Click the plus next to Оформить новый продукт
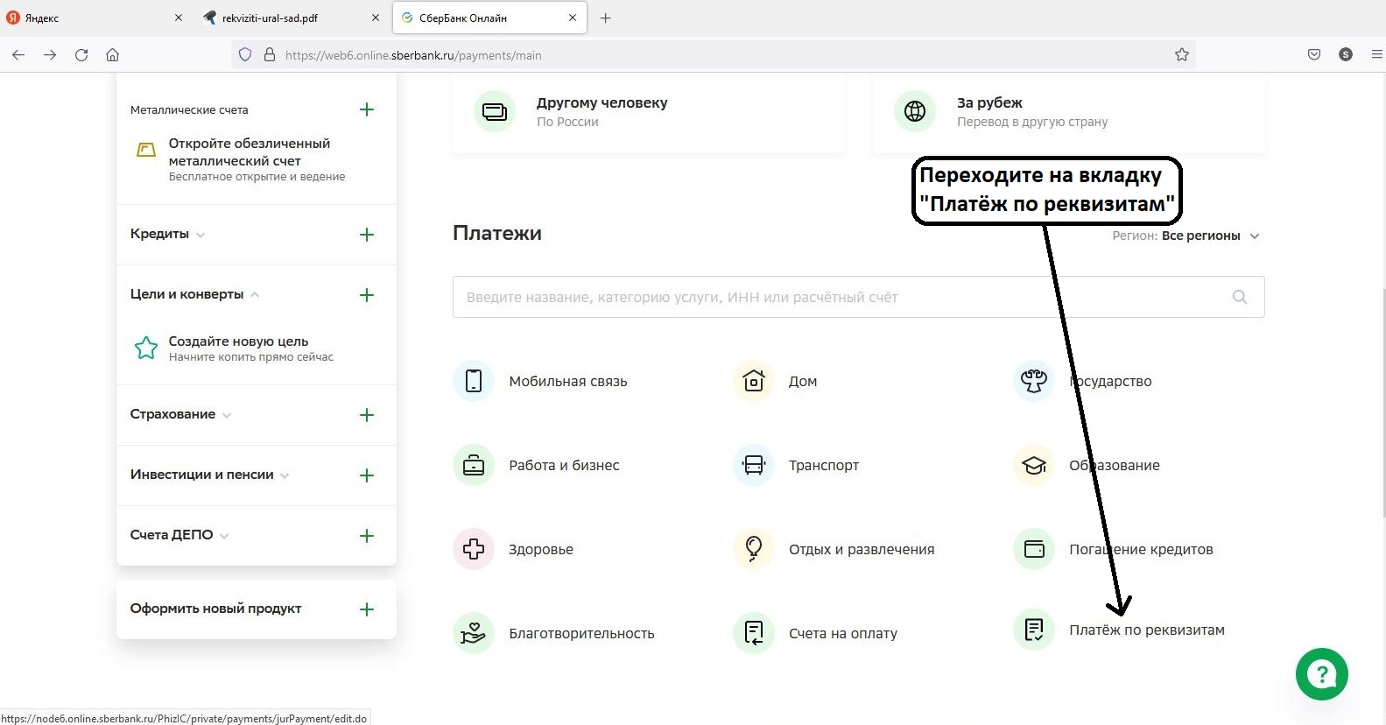Image resolution: width=1386 pixels, height=725 pixels. (x=367, y=609)
